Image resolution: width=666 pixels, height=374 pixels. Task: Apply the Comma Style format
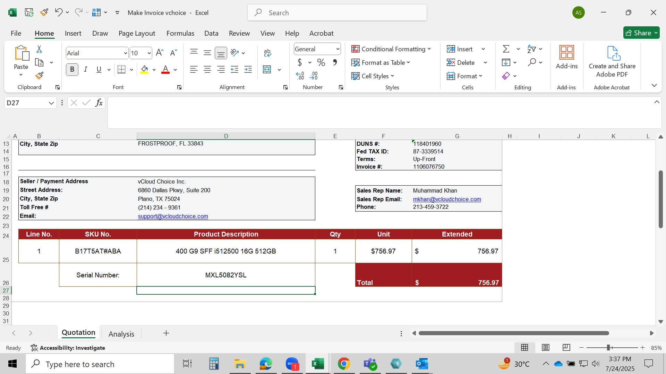pos(335,63)
